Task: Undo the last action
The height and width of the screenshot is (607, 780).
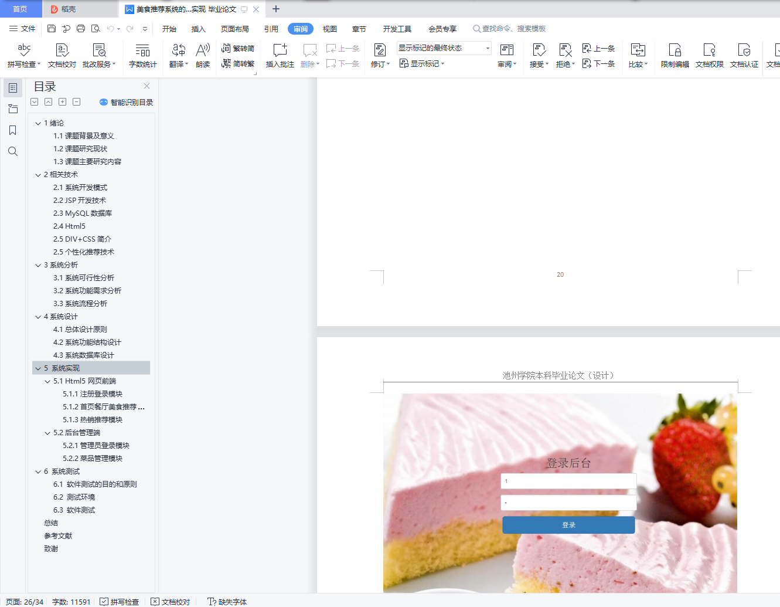Action: (x=110, y=28)
